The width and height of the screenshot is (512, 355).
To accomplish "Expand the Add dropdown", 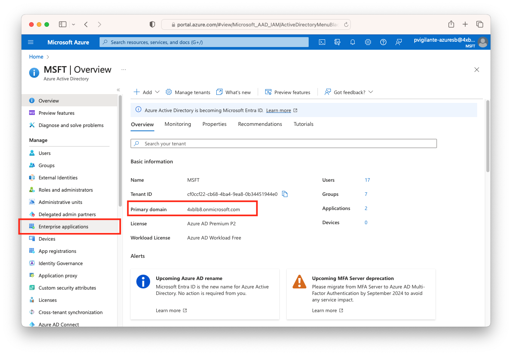I will pyautogui.click(x=146, y=92).
